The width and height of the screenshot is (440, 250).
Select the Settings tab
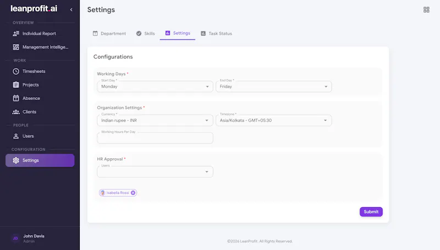point(178,33)
